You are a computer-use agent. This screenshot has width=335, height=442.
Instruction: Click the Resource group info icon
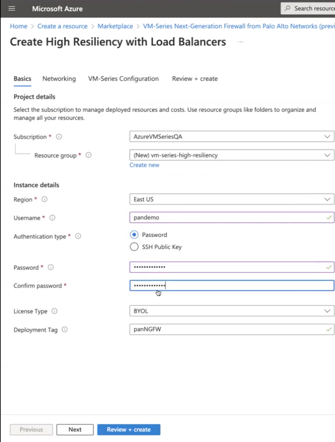(x=88, y=155)
